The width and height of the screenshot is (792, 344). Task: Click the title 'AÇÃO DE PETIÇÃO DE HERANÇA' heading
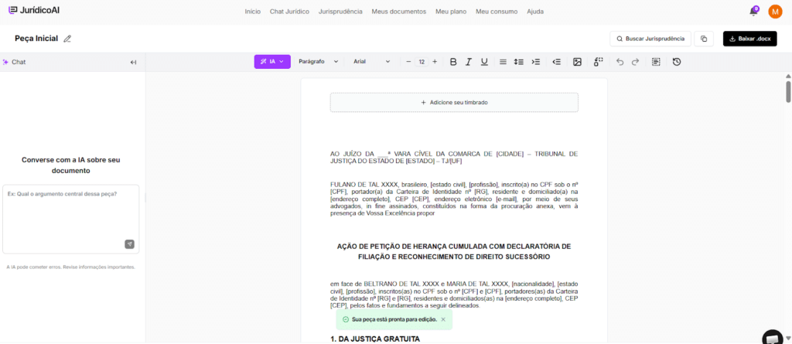(454, 251)
